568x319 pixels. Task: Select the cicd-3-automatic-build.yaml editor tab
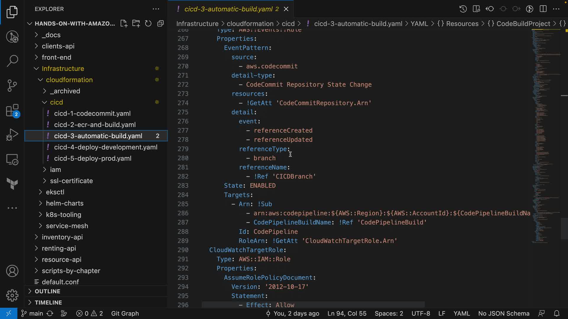pos(228,9)
